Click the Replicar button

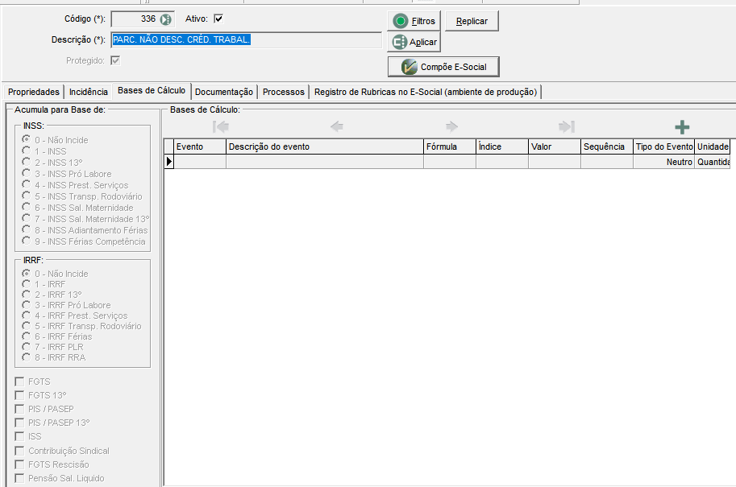[x=472, y=21]
